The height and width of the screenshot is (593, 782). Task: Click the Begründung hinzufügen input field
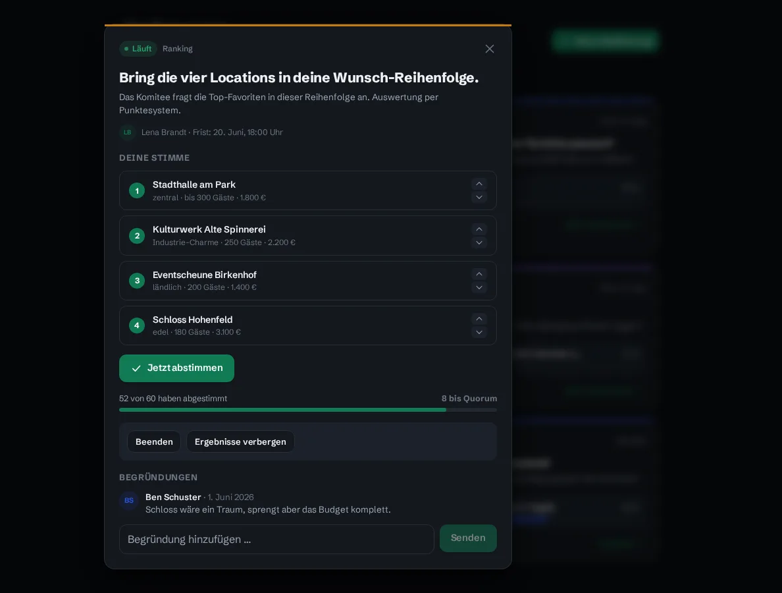[x=276, y=539]
